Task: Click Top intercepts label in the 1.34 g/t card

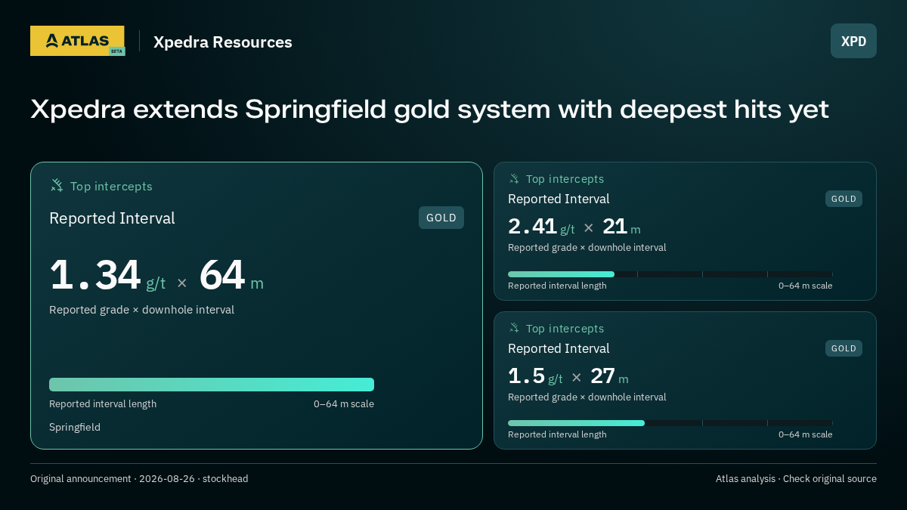Action: tap(111, 186)
